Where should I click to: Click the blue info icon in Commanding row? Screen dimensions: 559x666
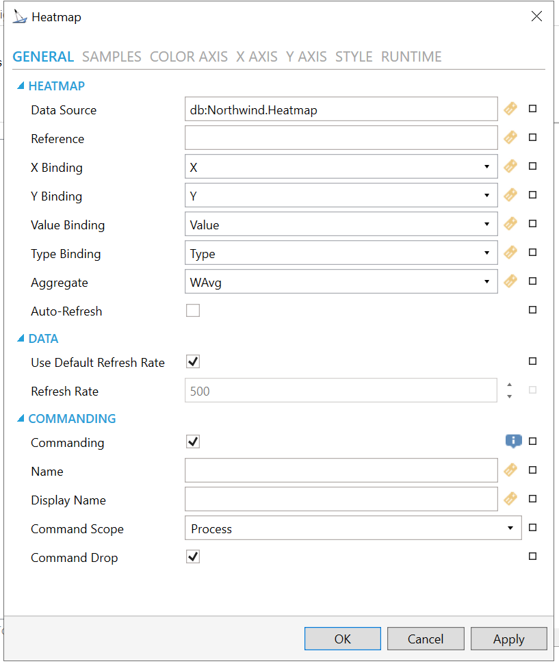[513, 441]
